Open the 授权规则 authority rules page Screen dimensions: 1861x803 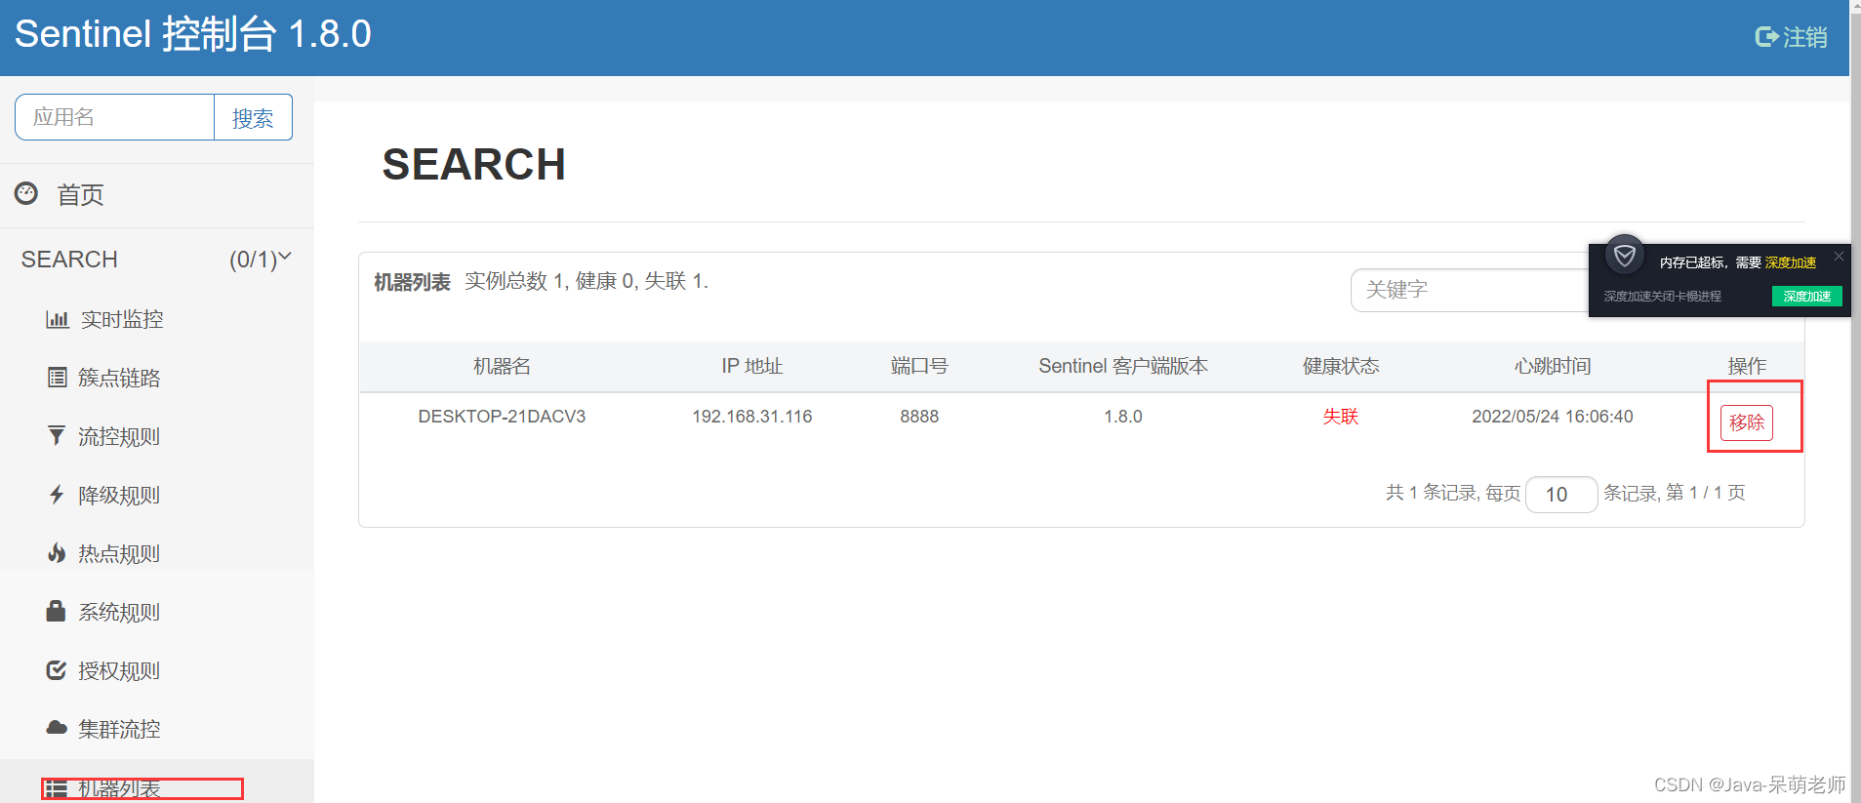[x=119, y=670]
